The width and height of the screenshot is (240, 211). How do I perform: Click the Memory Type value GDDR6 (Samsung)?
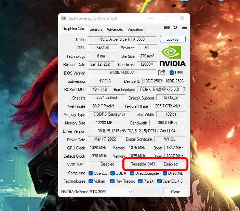[x=109, y=114]
